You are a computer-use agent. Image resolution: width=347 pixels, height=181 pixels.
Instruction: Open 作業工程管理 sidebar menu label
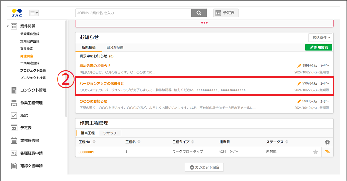click(31, 103)
